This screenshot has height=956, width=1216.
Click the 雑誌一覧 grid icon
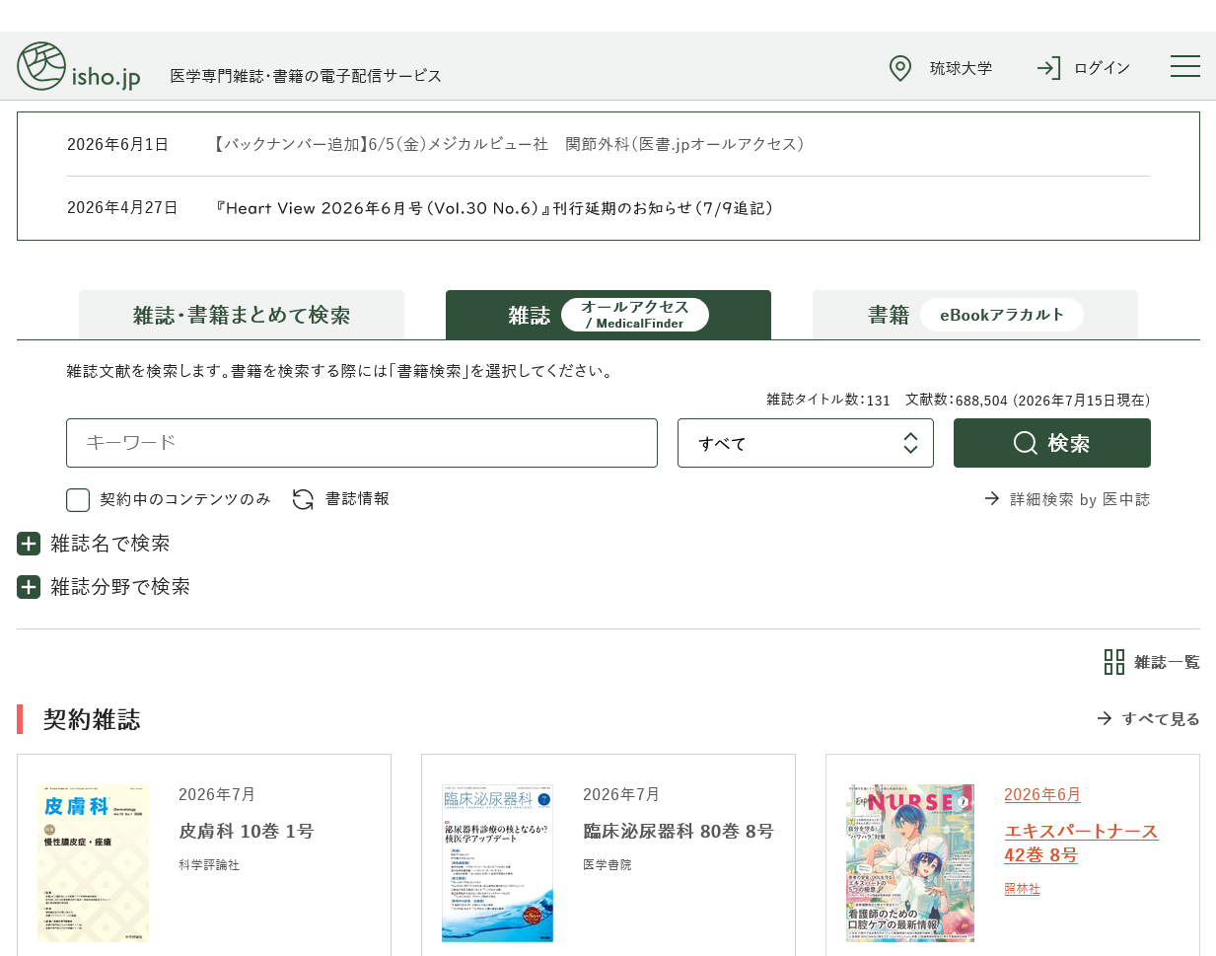tap(1114, 662)
